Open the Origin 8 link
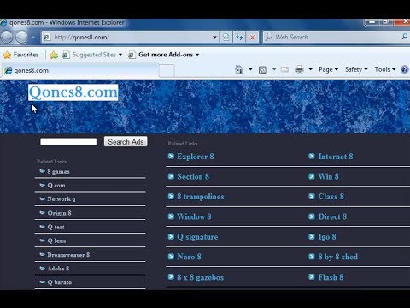410x308 pixels. coord(59,213)
